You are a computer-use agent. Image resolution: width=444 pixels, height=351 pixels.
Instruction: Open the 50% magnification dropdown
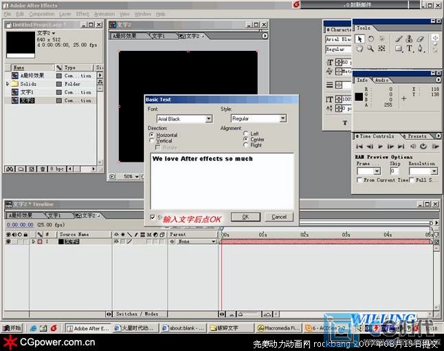click(x=137, y=177)
